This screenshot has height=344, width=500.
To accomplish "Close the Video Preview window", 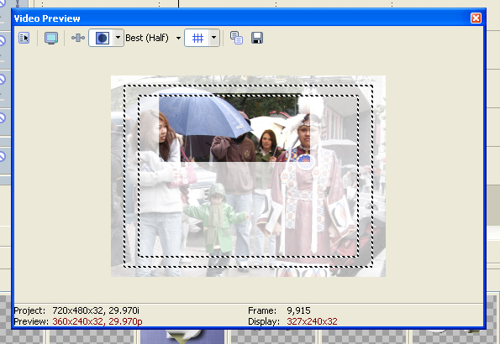I will [476, 18].
